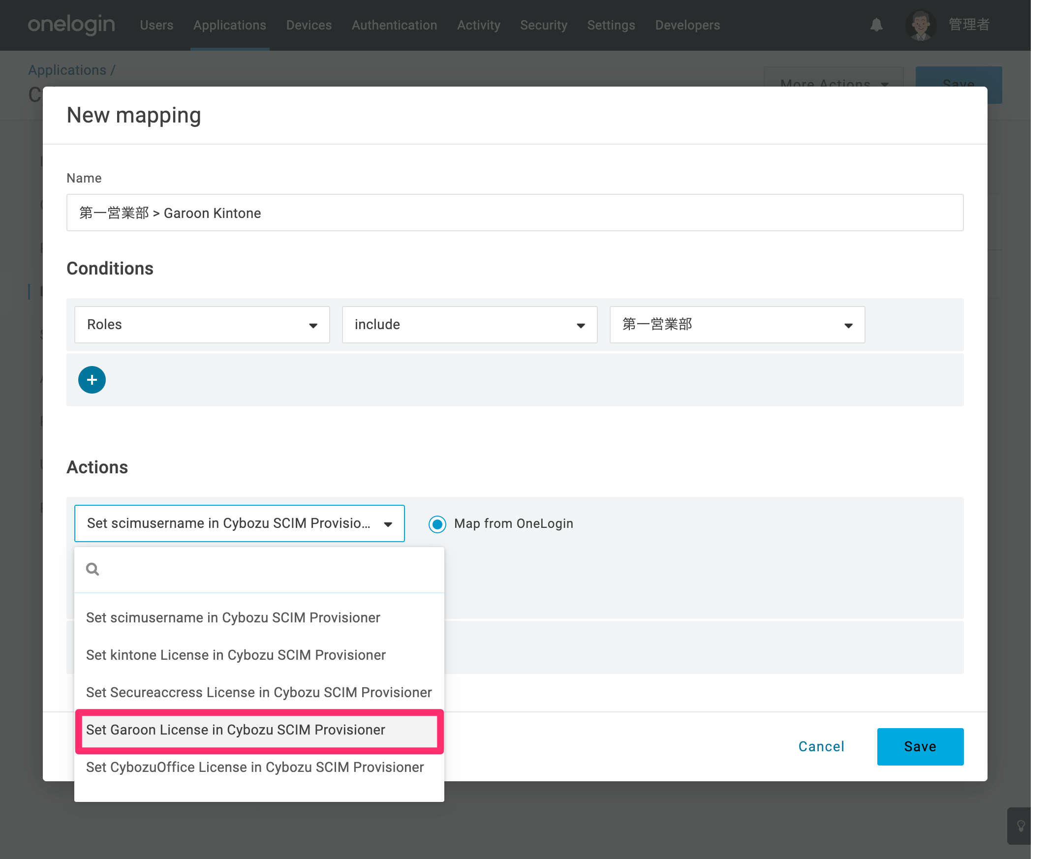Click the mapping Name text field

click(515, 213)
